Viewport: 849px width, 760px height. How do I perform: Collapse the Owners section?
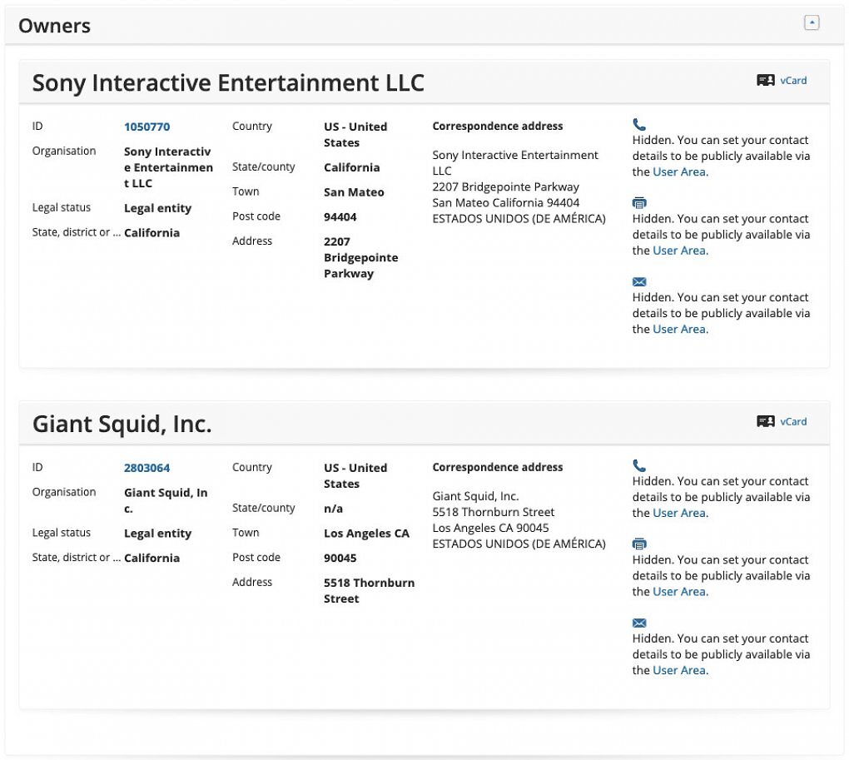coord(811,22)
